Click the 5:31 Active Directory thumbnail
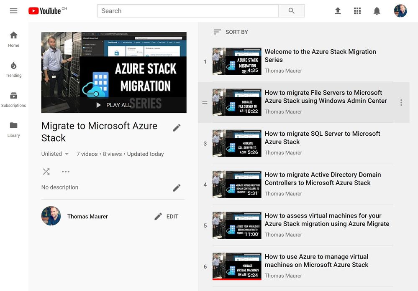This screenshot has width=418, height=291. pos(237,184)
